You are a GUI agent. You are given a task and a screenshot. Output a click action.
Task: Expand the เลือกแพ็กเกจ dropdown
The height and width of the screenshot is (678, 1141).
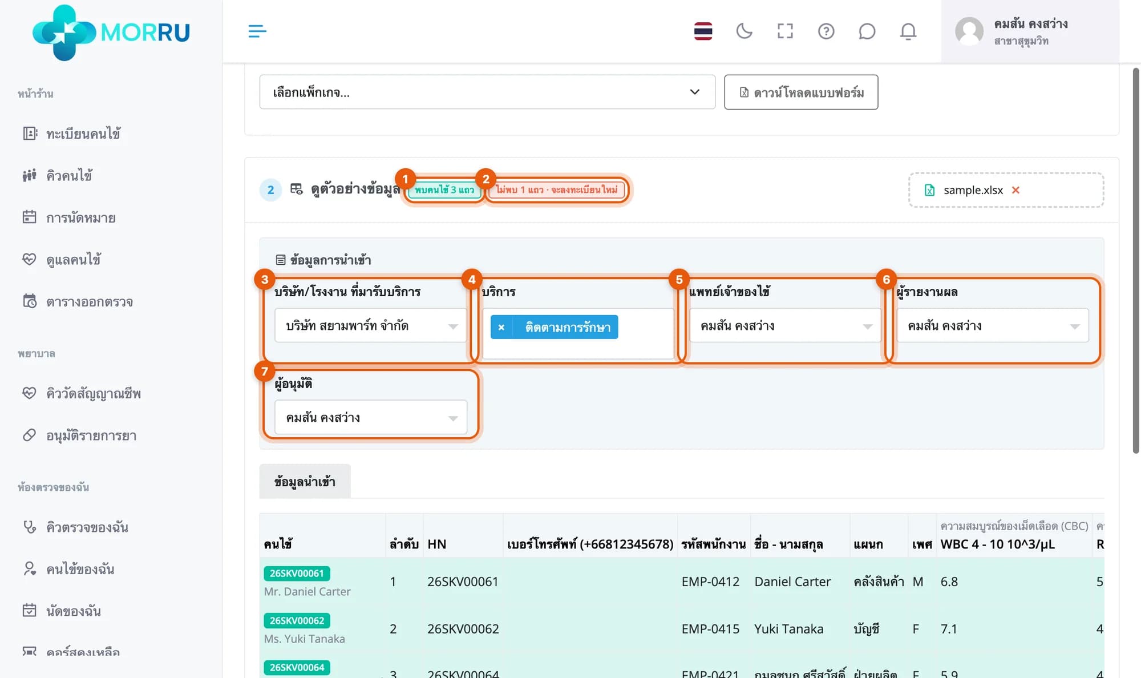coord(487,92)
